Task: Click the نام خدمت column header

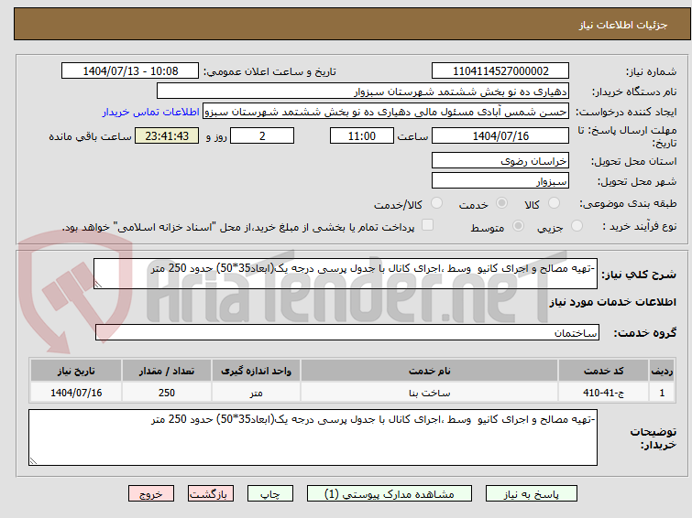Action: pos(430,371)
